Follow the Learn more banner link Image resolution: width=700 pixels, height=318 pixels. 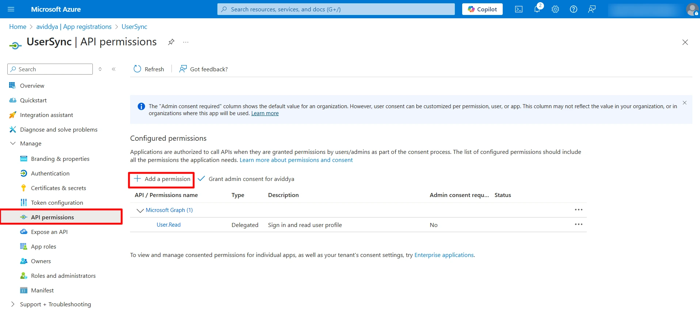(x=265, y=113)
